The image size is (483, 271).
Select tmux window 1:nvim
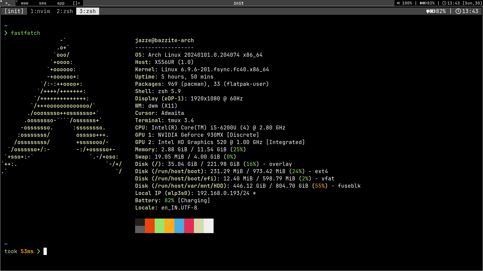coord(40,11)
